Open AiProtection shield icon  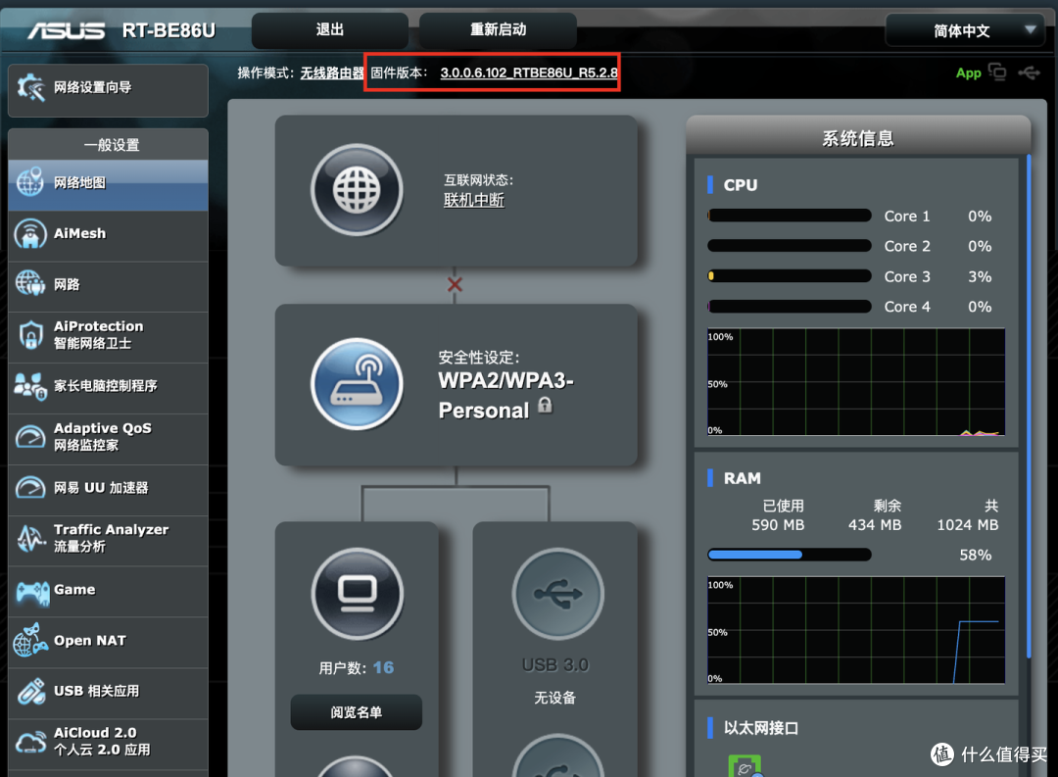point(31,335)
